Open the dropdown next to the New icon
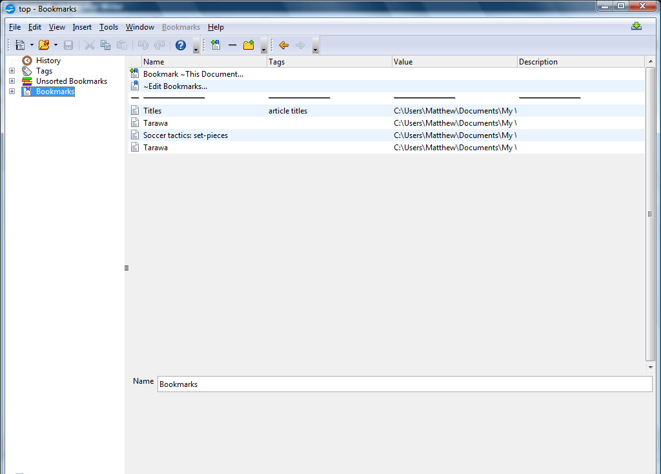The image size is (661, 474). [31, 45]
